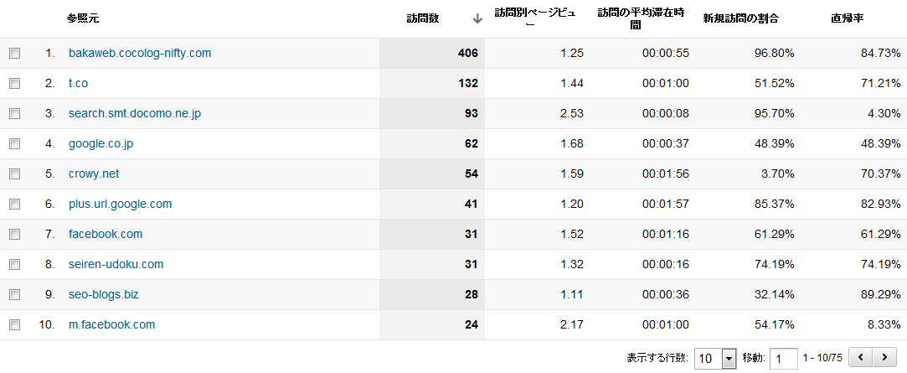Screen dimensions: 907x373
Task: Tick the crowy.net row checkbox
Action: pyautogui.click(x=14, y=174)
